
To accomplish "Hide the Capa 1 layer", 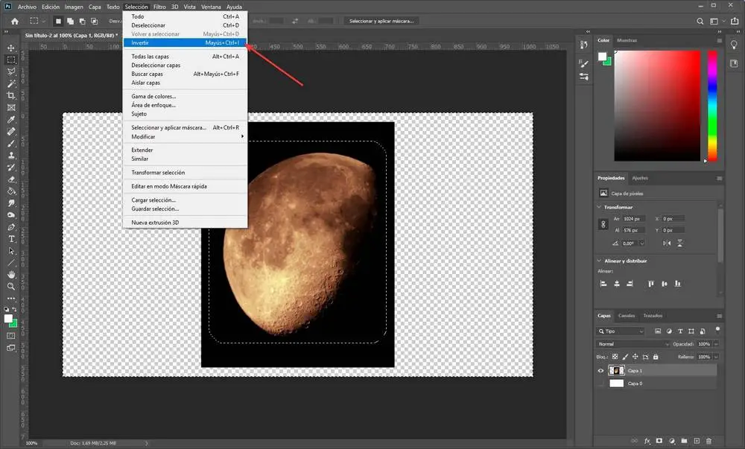I will click(x=601, y=370).
